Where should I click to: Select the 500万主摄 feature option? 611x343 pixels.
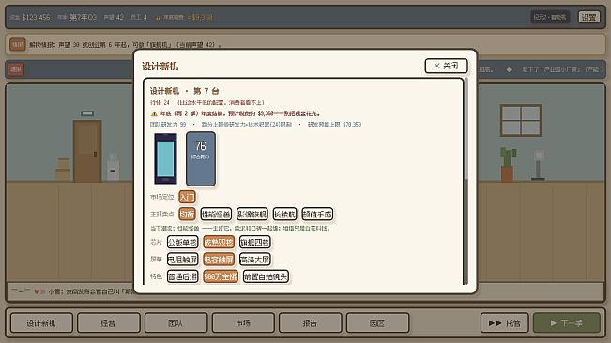pyautogui.click(x=221, y=276)
